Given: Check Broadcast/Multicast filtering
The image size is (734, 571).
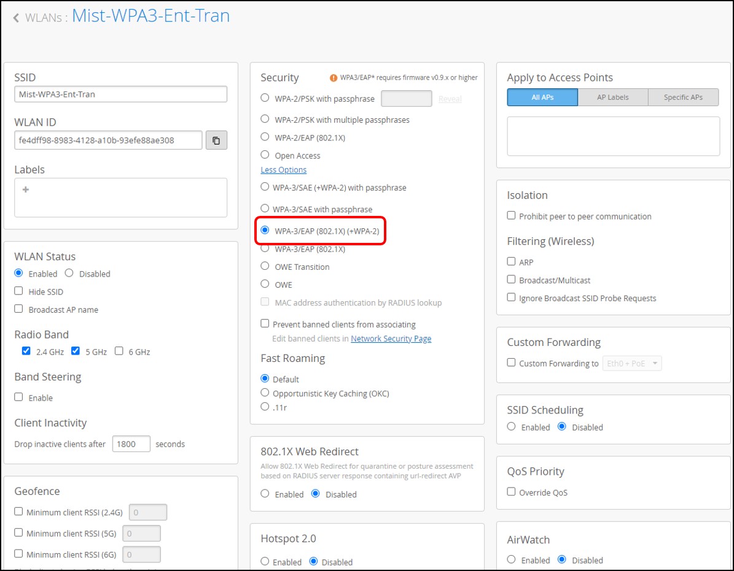Looking at the screenshot, I should 511,279.
